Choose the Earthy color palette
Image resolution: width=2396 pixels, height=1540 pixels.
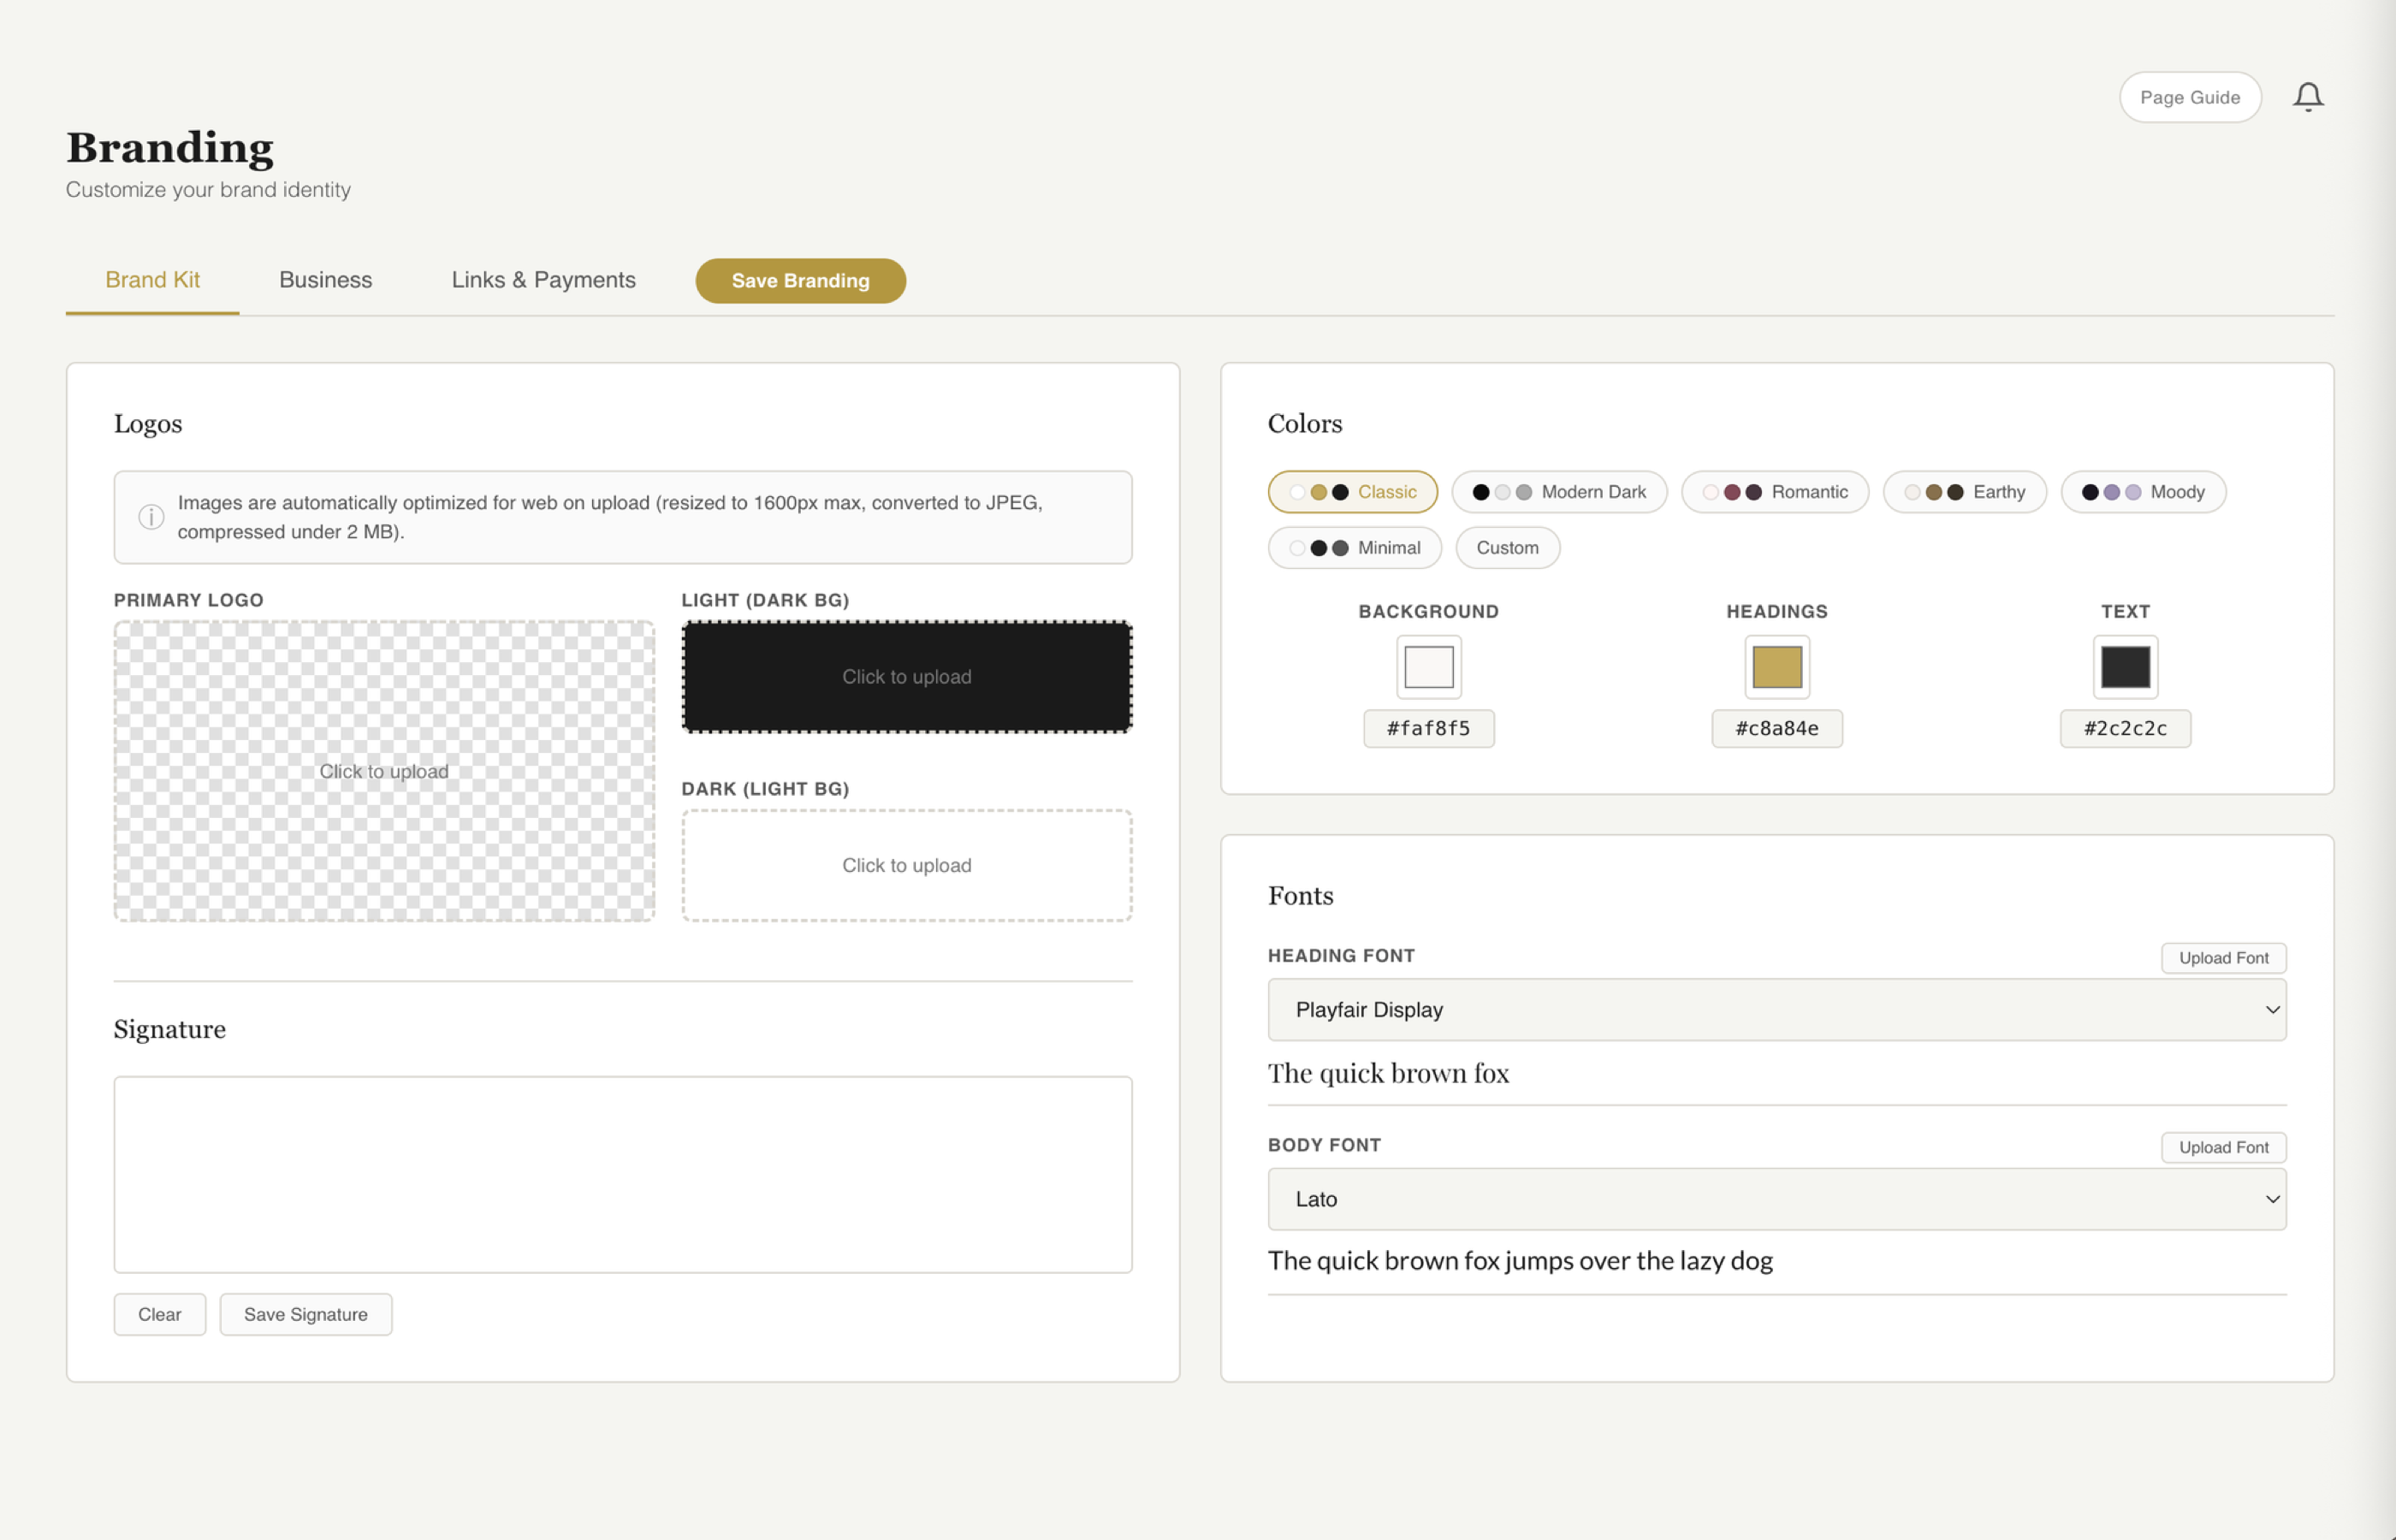[x=1964, y=491]
